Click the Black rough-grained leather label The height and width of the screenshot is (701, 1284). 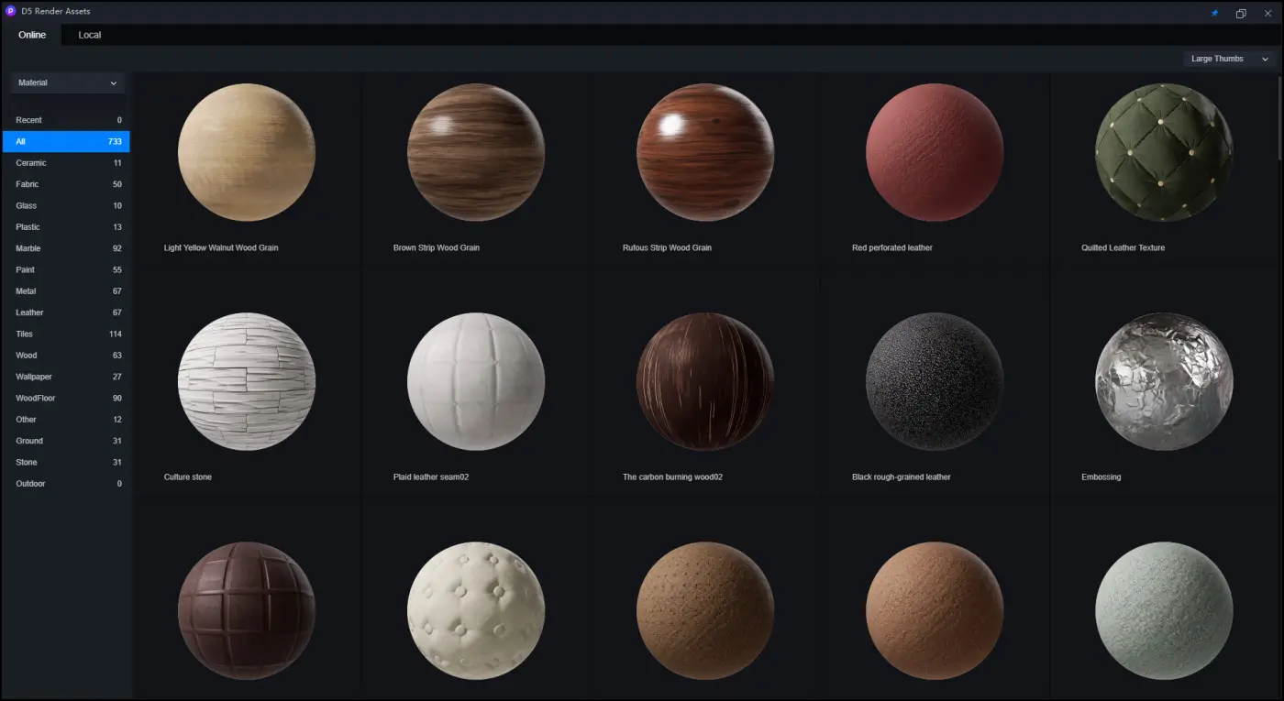pos(902,477)
